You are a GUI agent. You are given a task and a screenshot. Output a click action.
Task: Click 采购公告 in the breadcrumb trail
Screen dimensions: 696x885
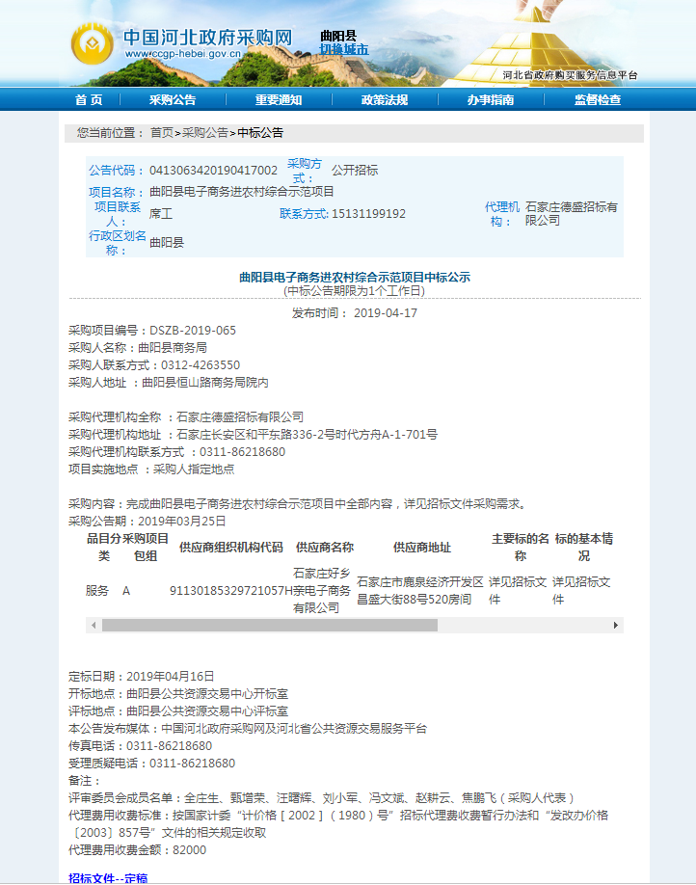(x=205, y=133)
